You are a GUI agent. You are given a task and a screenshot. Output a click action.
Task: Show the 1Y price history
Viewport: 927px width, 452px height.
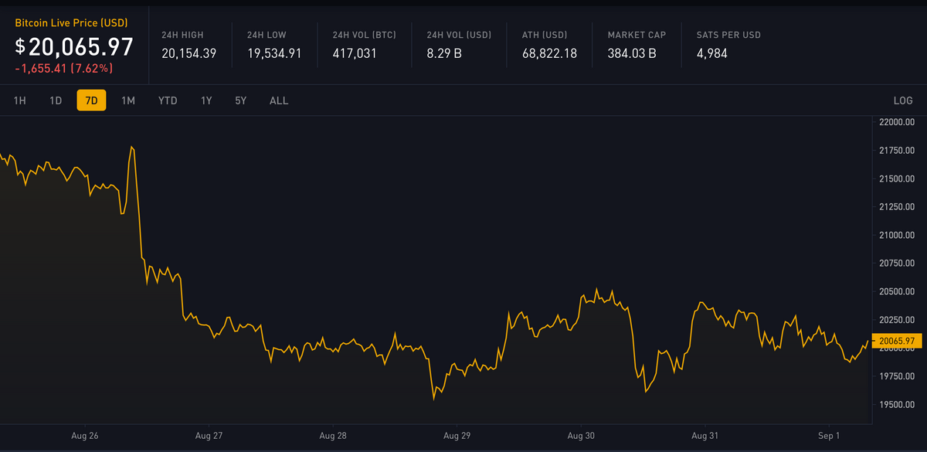point(206,100)
